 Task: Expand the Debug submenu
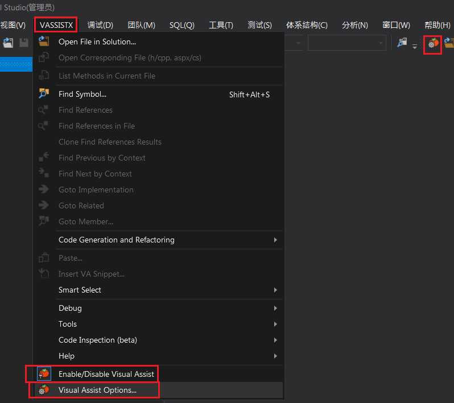click(x=158, y=308)
